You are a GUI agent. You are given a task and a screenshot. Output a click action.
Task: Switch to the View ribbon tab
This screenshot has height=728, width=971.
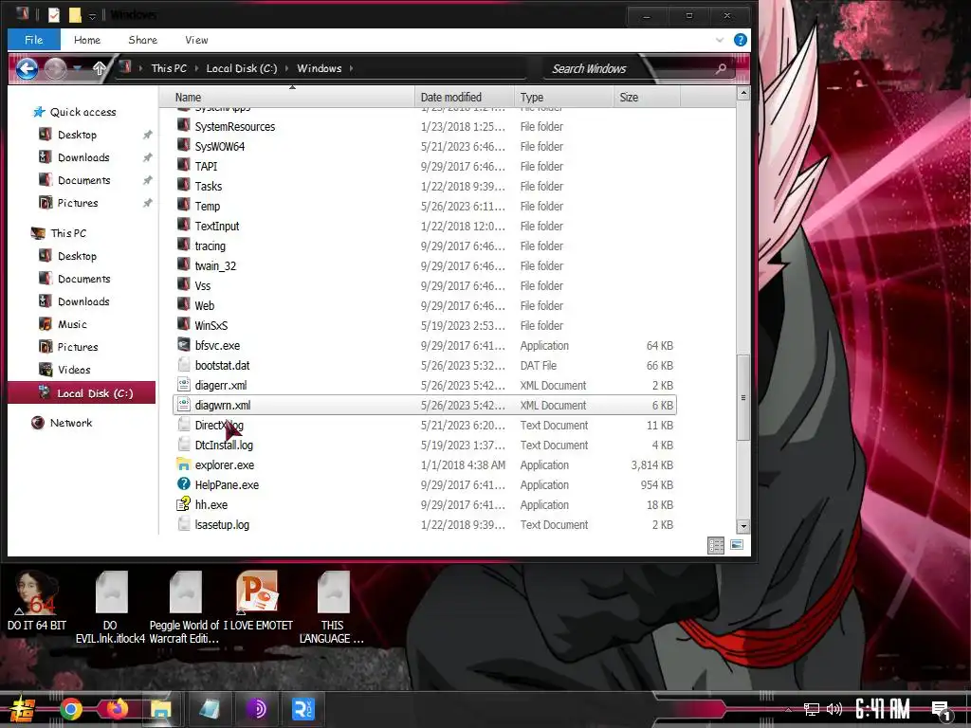point(196,40)
